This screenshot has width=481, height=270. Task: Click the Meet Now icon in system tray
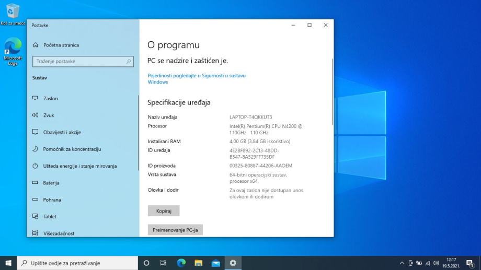pyautogui.click(x=410, y=263)
